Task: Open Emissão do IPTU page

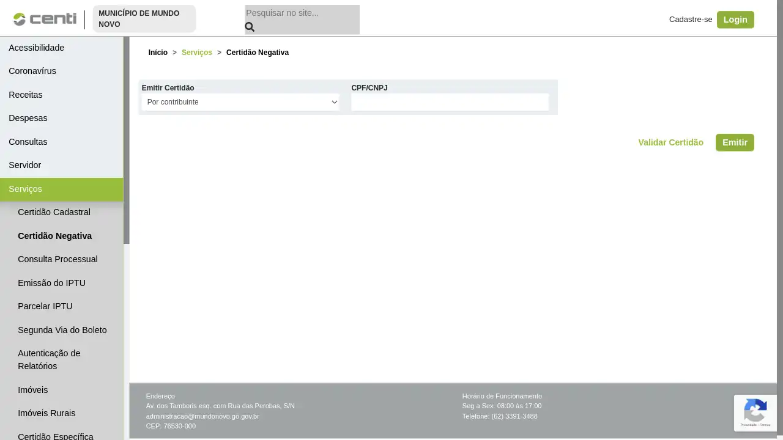Action: 51,282
